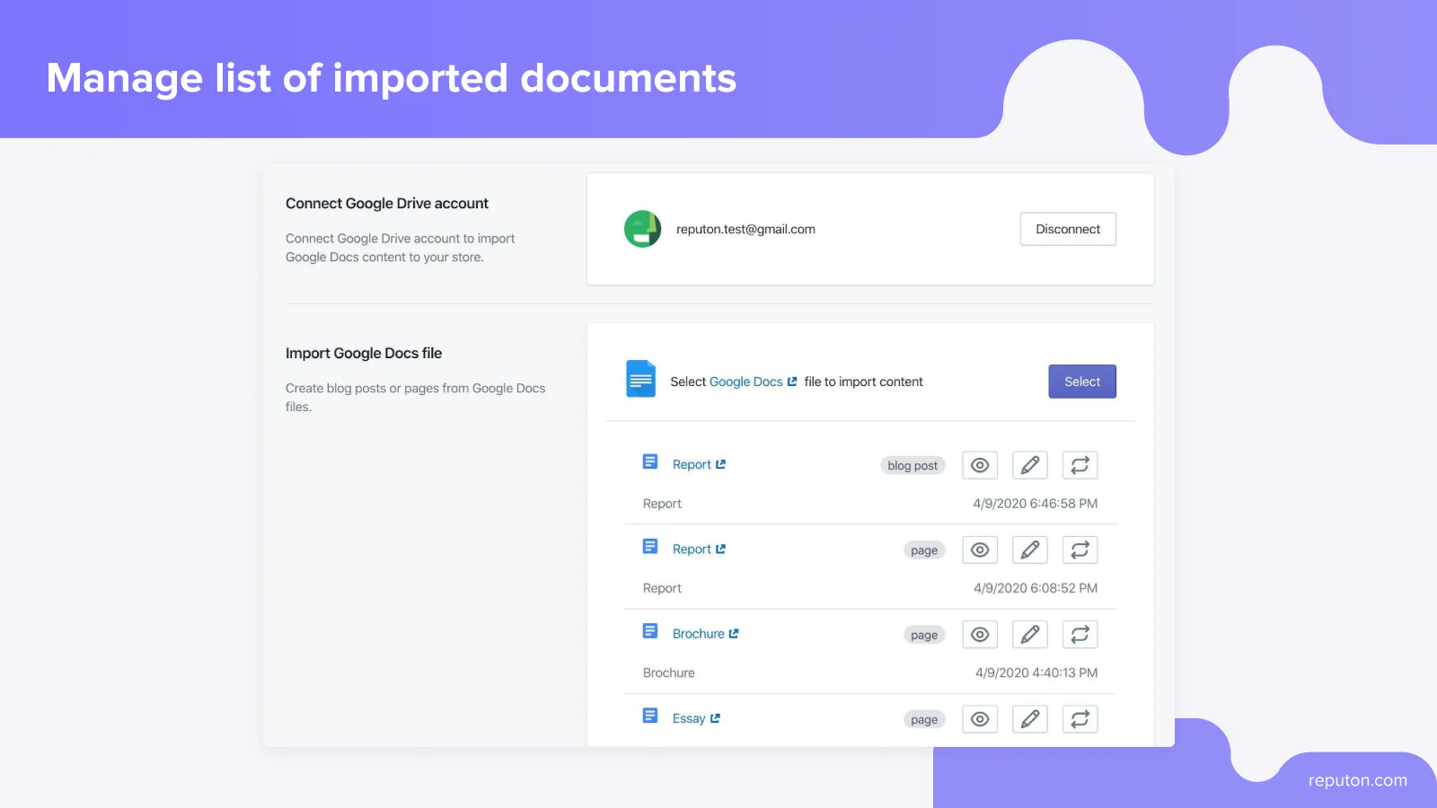Click doc icon beside Essay
Screen dimensions: 1437x808
pyautogui.click(x=650, y=716)
